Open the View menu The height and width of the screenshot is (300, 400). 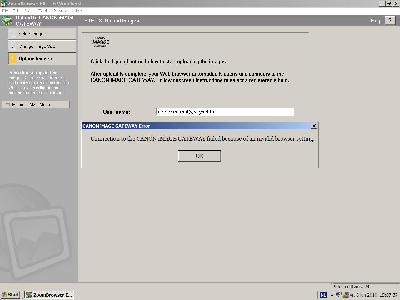(29, 11)
